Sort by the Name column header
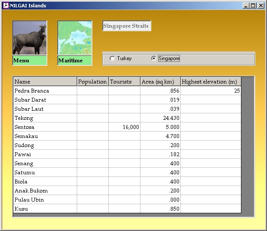Image resolution: width=267 pixels, height=231 pixels. click(45, 82)
